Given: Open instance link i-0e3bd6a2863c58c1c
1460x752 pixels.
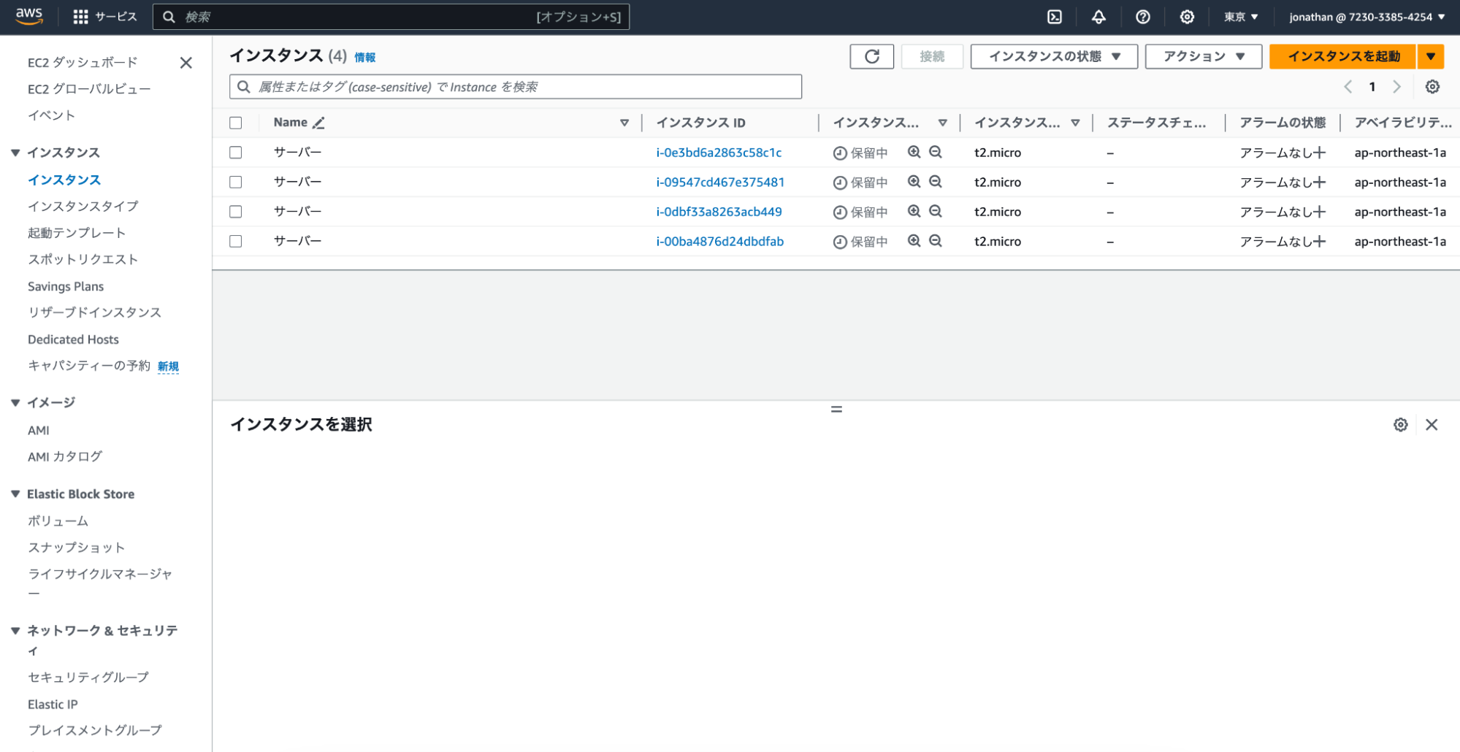Looking at the screenshot, I should pyautogui.click(x=719, y=153).
